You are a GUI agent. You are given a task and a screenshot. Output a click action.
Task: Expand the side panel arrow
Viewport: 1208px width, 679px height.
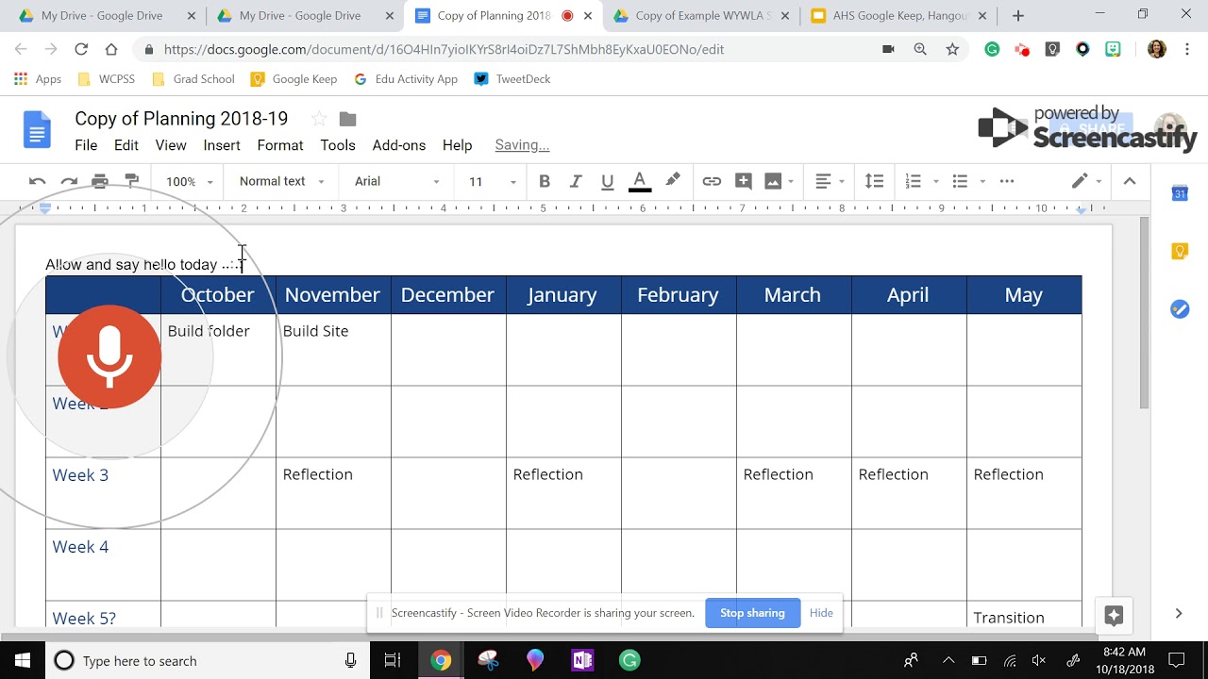(x=1179, y=614)
